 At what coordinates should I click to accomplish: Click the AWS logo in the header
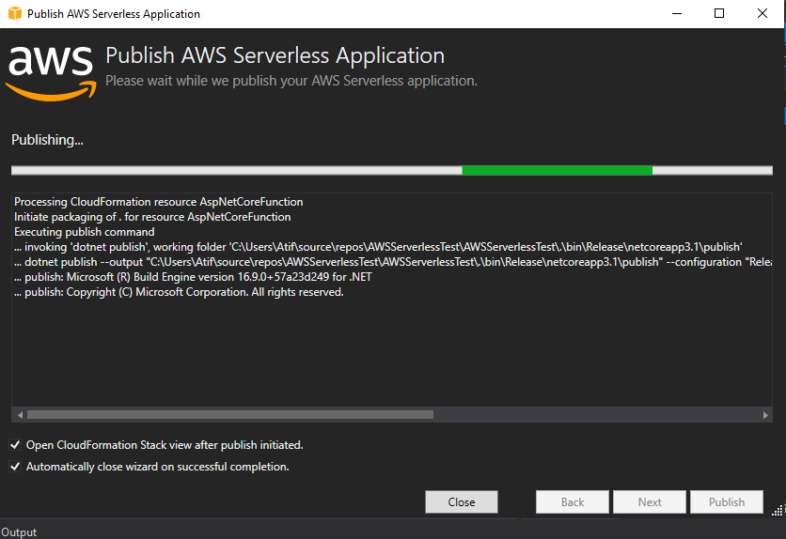tap(51, 73)
